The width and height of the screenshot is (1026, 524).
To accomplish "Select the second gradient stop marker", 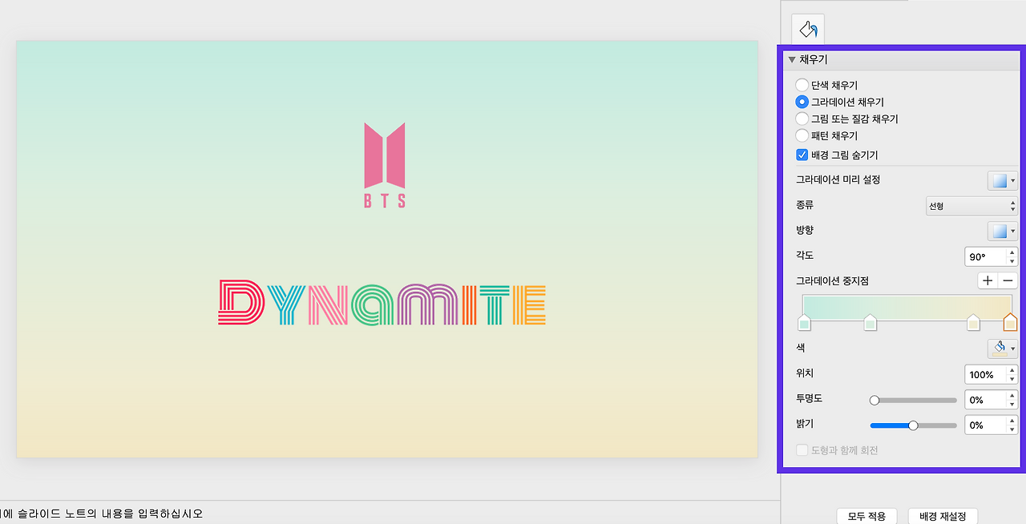I will (x=870, y=322).
